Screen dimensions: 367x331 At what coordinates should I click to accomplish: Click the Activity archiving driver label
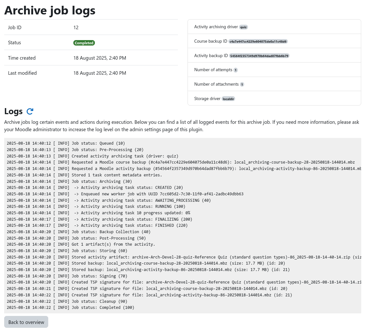coord(216,27)
